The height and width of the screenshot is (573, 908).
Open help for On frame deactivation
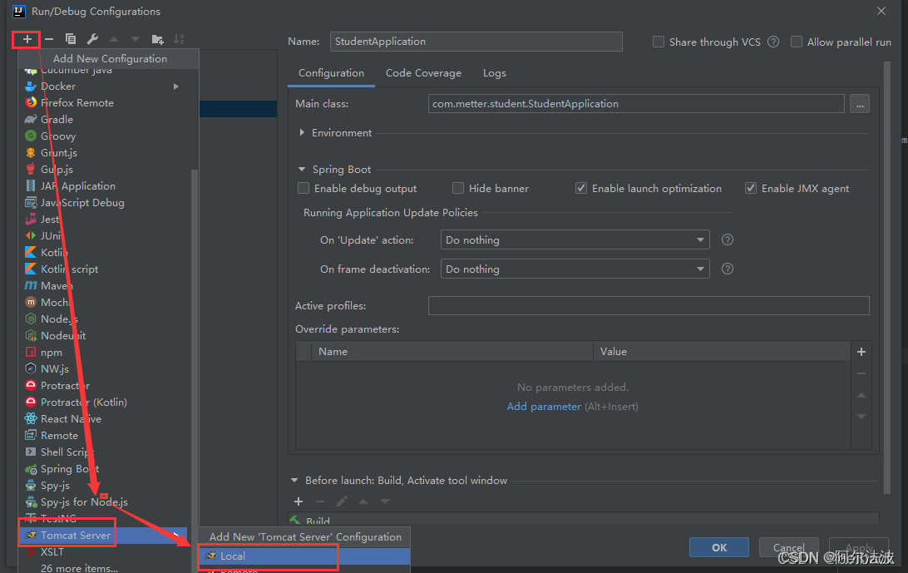[x=728, y=269]
